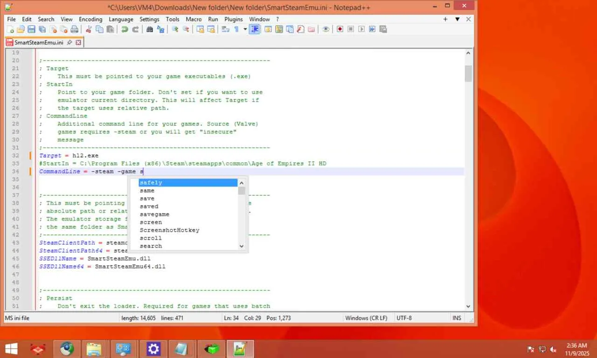Open the Language menu
This screenshot has height=358, width=597.
coord(121,19)
